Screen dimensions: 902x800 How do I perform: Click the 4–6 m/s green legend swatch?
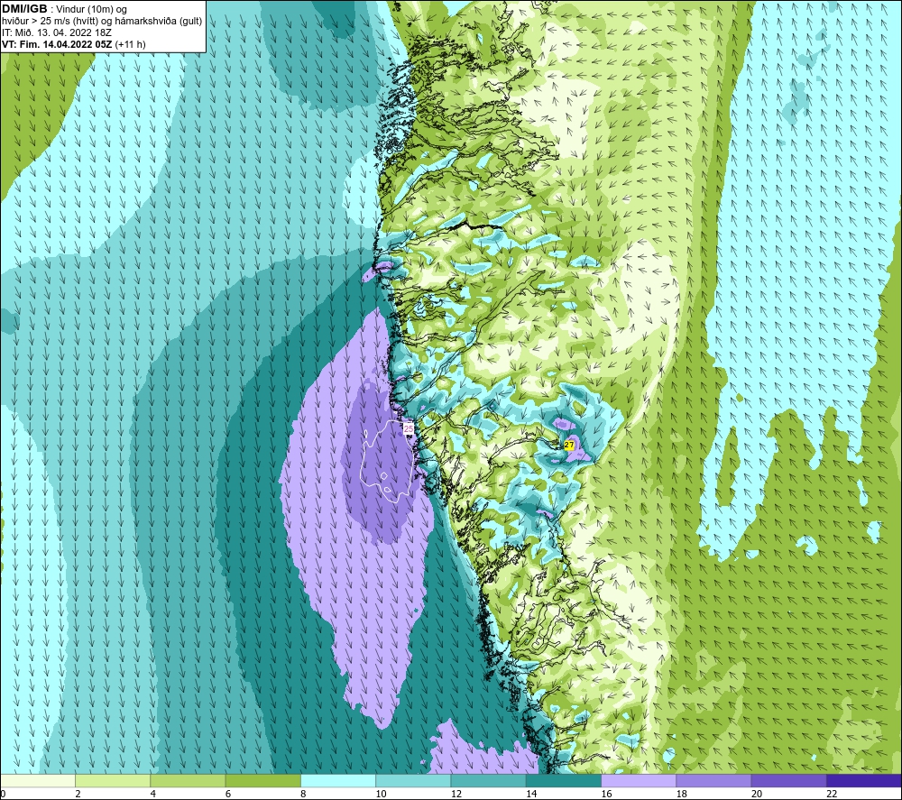pyautogui.click(x=189, y=781)
